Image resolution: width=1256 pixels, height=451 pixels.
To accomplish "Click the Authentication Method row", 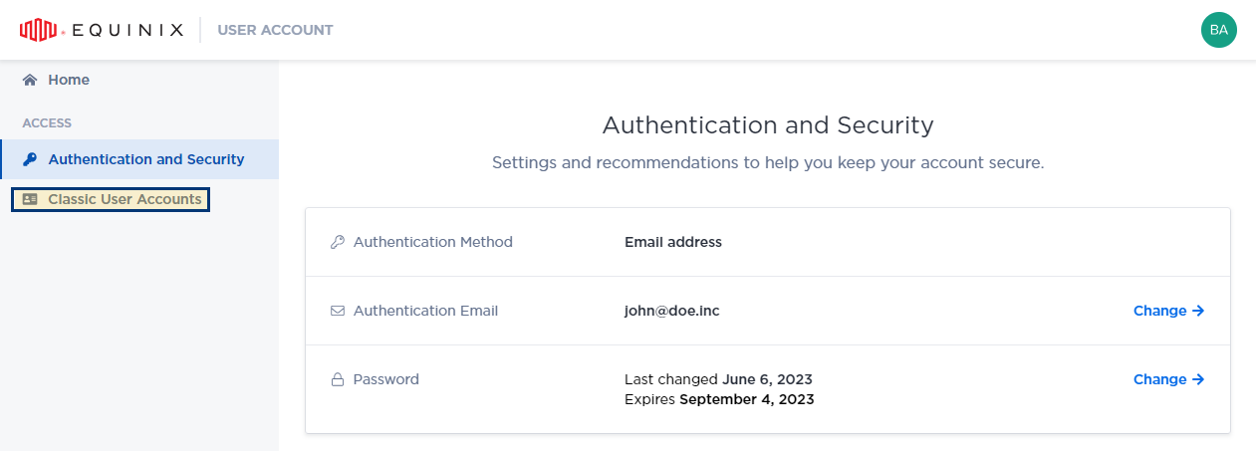I will click(x=768, y=242).
